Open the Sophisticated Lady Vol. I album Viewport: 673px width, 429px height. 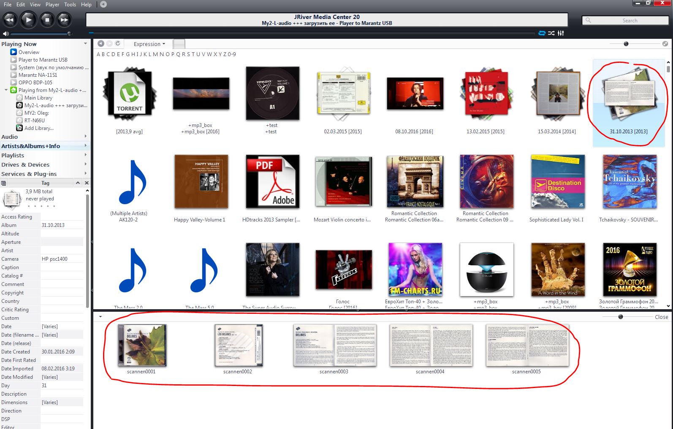(x=558, y=181)
